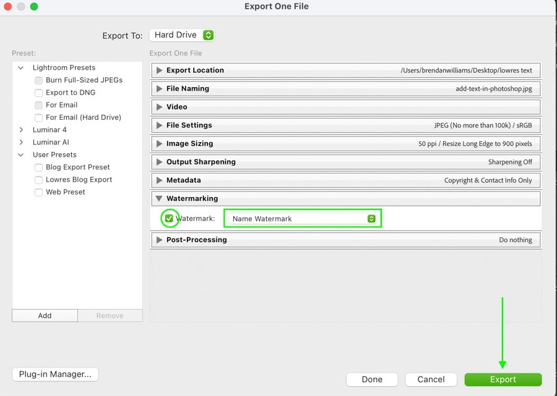Check the Web Preset box
The image size is (557, 396).
39,192
